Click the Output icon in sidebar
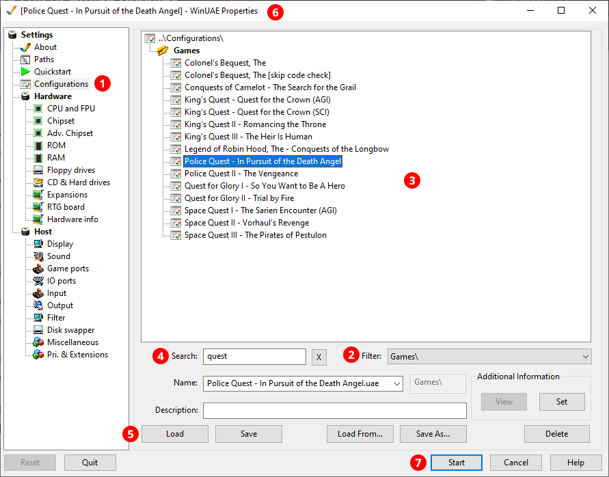This screenshot has height=477, width=609. (x=38, y=305)
